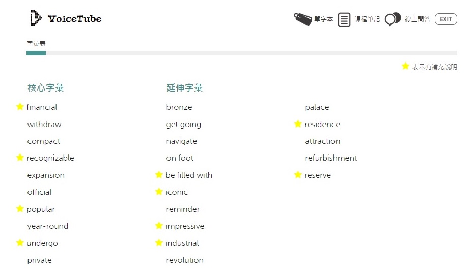Viewport: 475px width, 279px height.
Task: Click the lesson progress bar
Action: tap(241, 53)
